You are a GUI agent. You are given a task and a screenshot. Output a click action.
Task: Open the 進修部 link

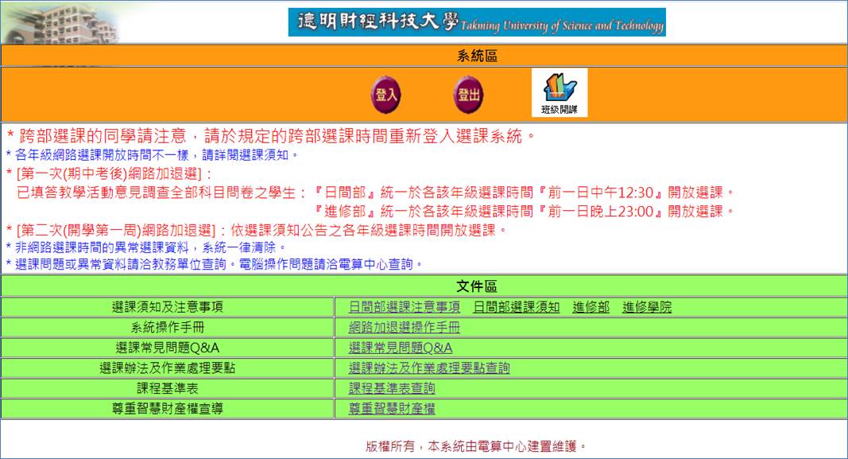[591, 307]
